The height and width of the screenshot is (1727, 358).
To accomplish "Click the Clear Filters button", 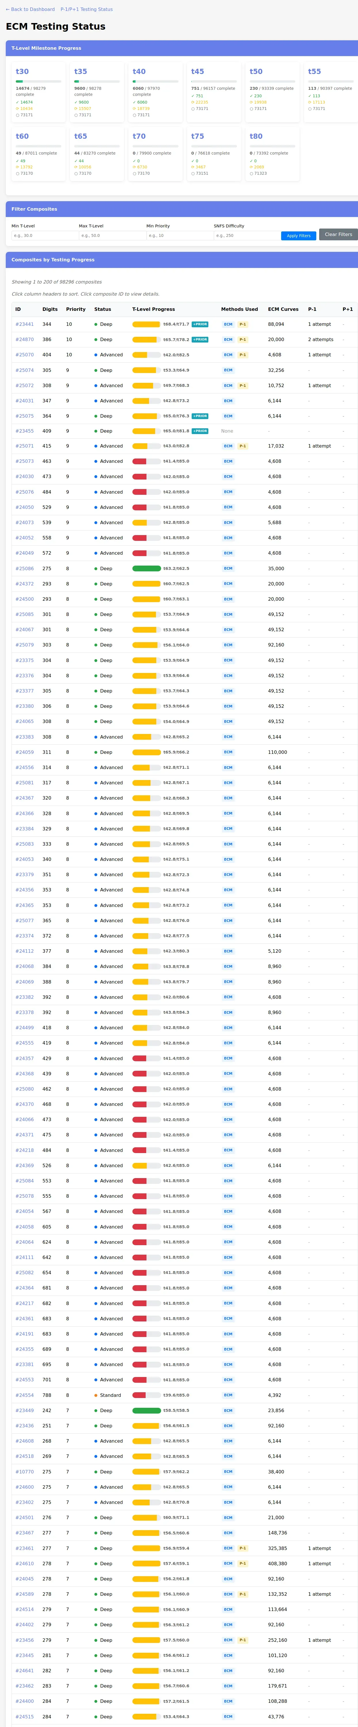I will pos(338,235).
